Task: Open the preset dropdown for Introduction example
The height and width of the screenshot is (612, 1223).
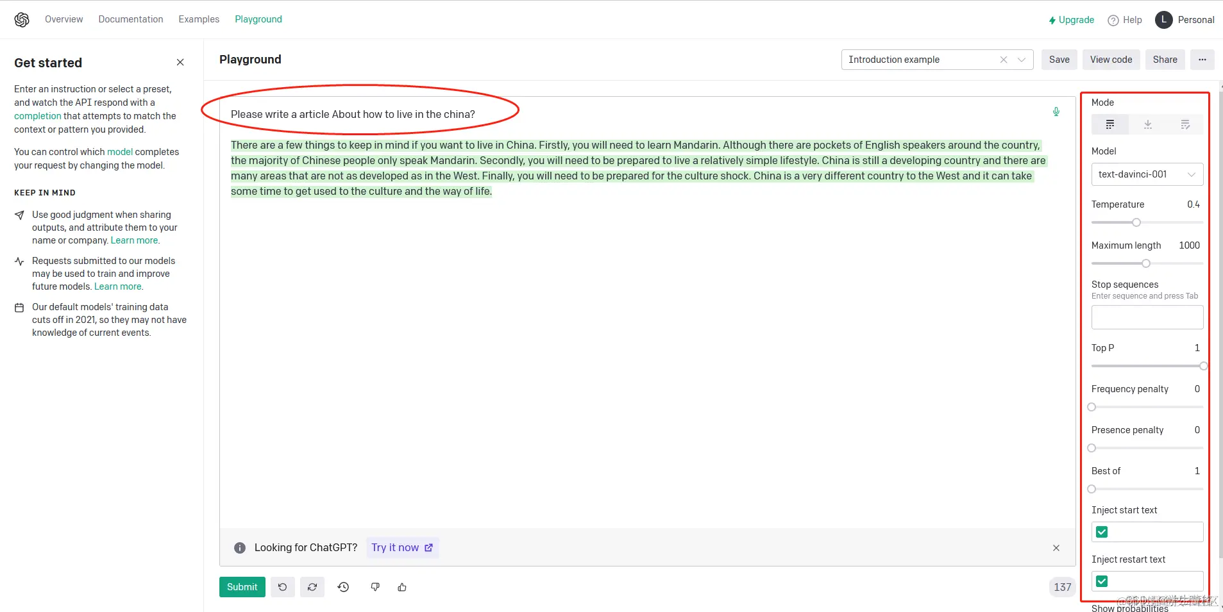Action: pyautogui.click(x=1020, y=59)
